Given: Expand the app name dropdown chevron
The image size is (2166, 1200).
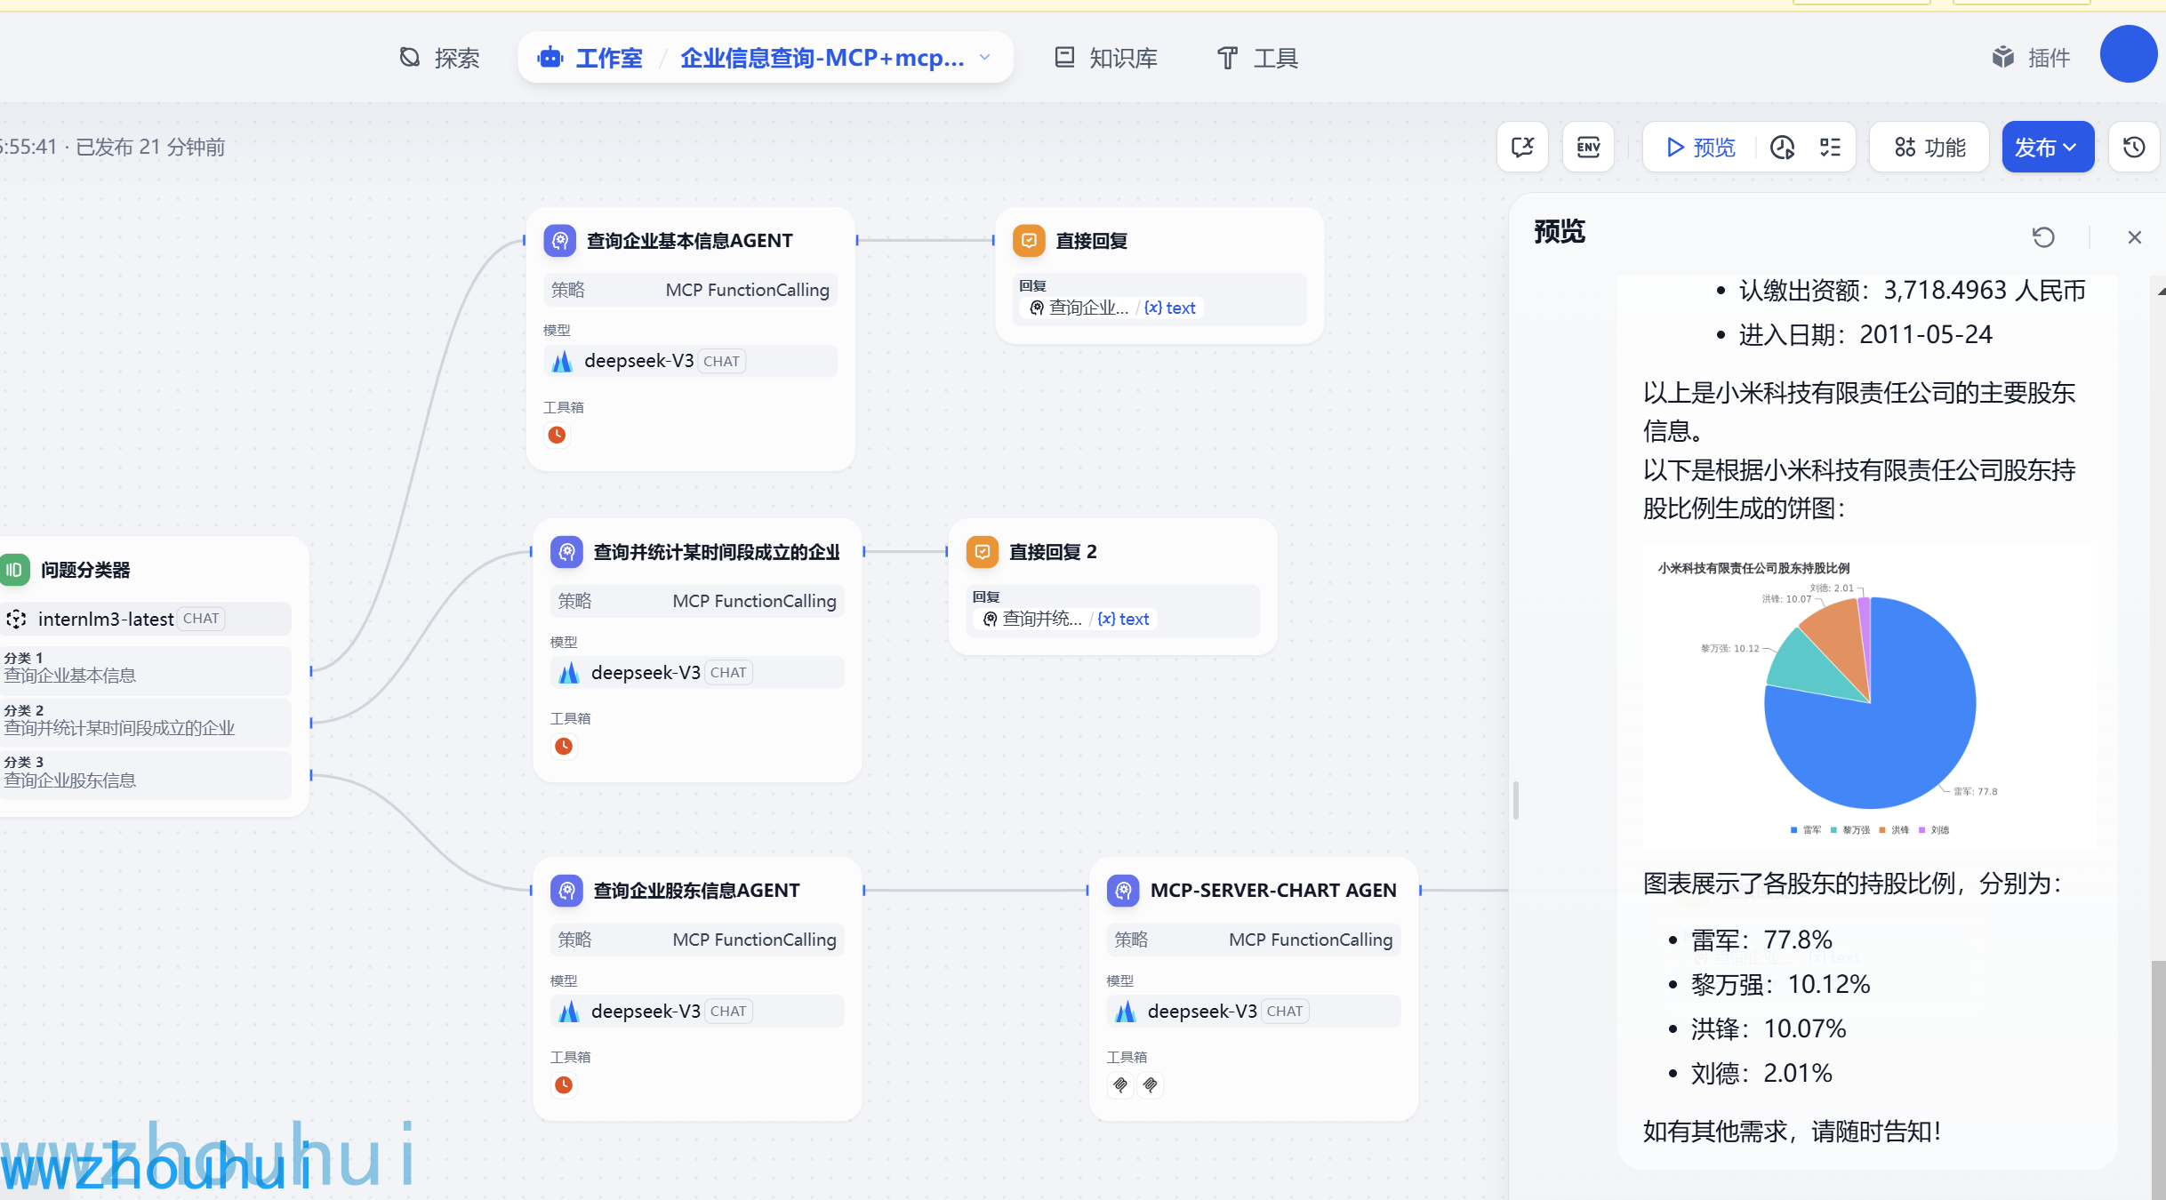Looking at the screenshot, I should pyautogui.click(x=985, y=58).
